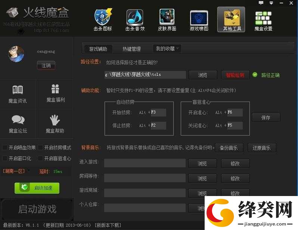Click the feedback message icon in title bar
This screenshot has width=298, height=230.
261,3
